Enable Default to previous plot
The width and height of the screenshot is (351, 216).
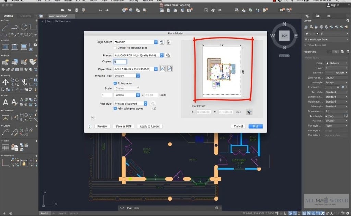pyautogui.click(x=115, y=47)
